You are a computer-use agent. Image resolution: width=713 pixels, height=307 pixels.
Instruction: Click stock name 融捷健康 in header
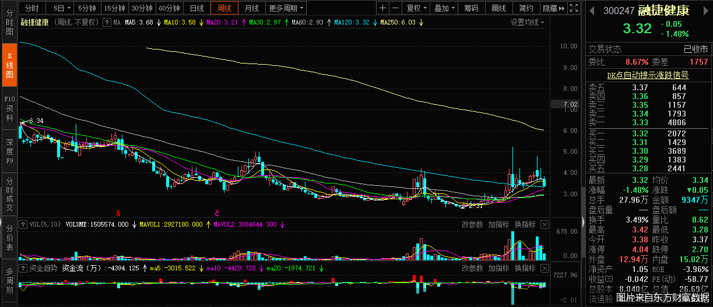(663, 10)
